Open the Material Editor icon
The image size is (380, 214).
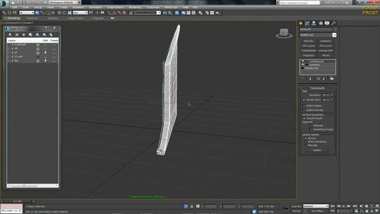(201, 12)
